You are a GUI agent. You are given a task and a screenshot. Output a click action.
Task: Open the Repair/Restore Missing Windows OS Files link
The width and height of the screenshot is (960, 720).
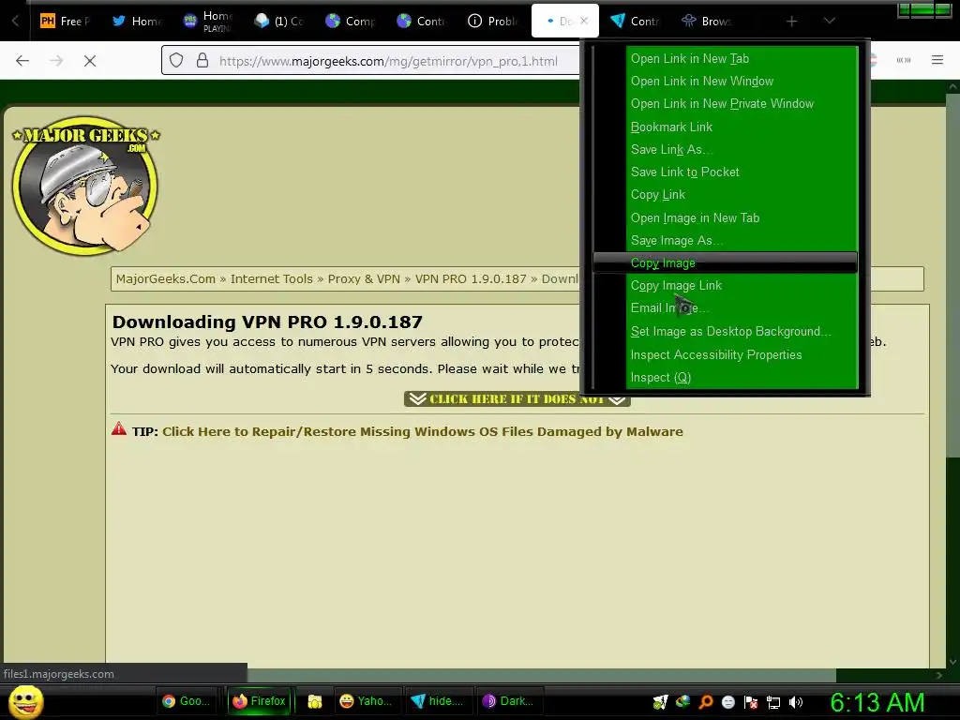point(423,431)
